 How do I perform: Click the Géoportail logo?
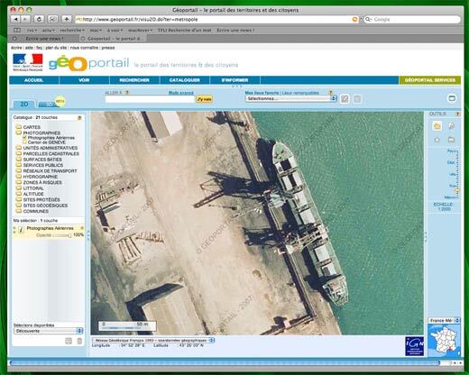88,63
